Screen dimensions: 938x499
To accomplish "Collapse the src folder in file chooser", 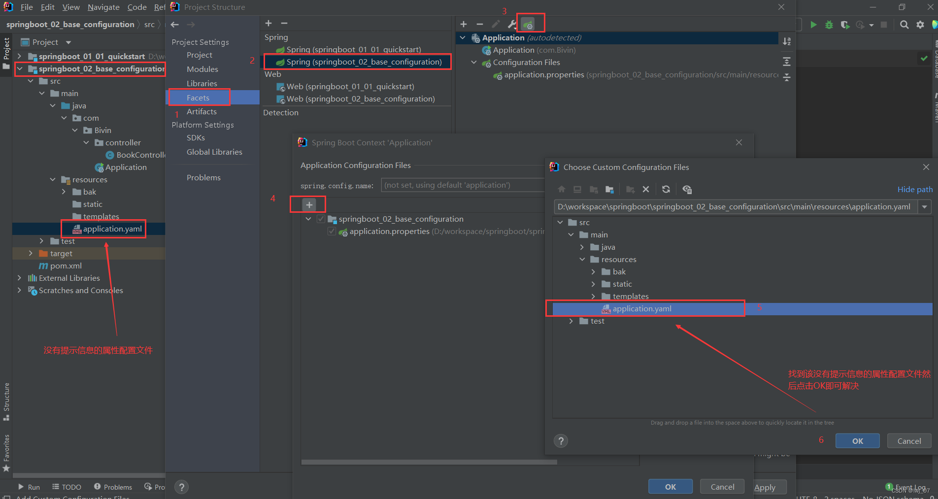I will tap(560, 223).
